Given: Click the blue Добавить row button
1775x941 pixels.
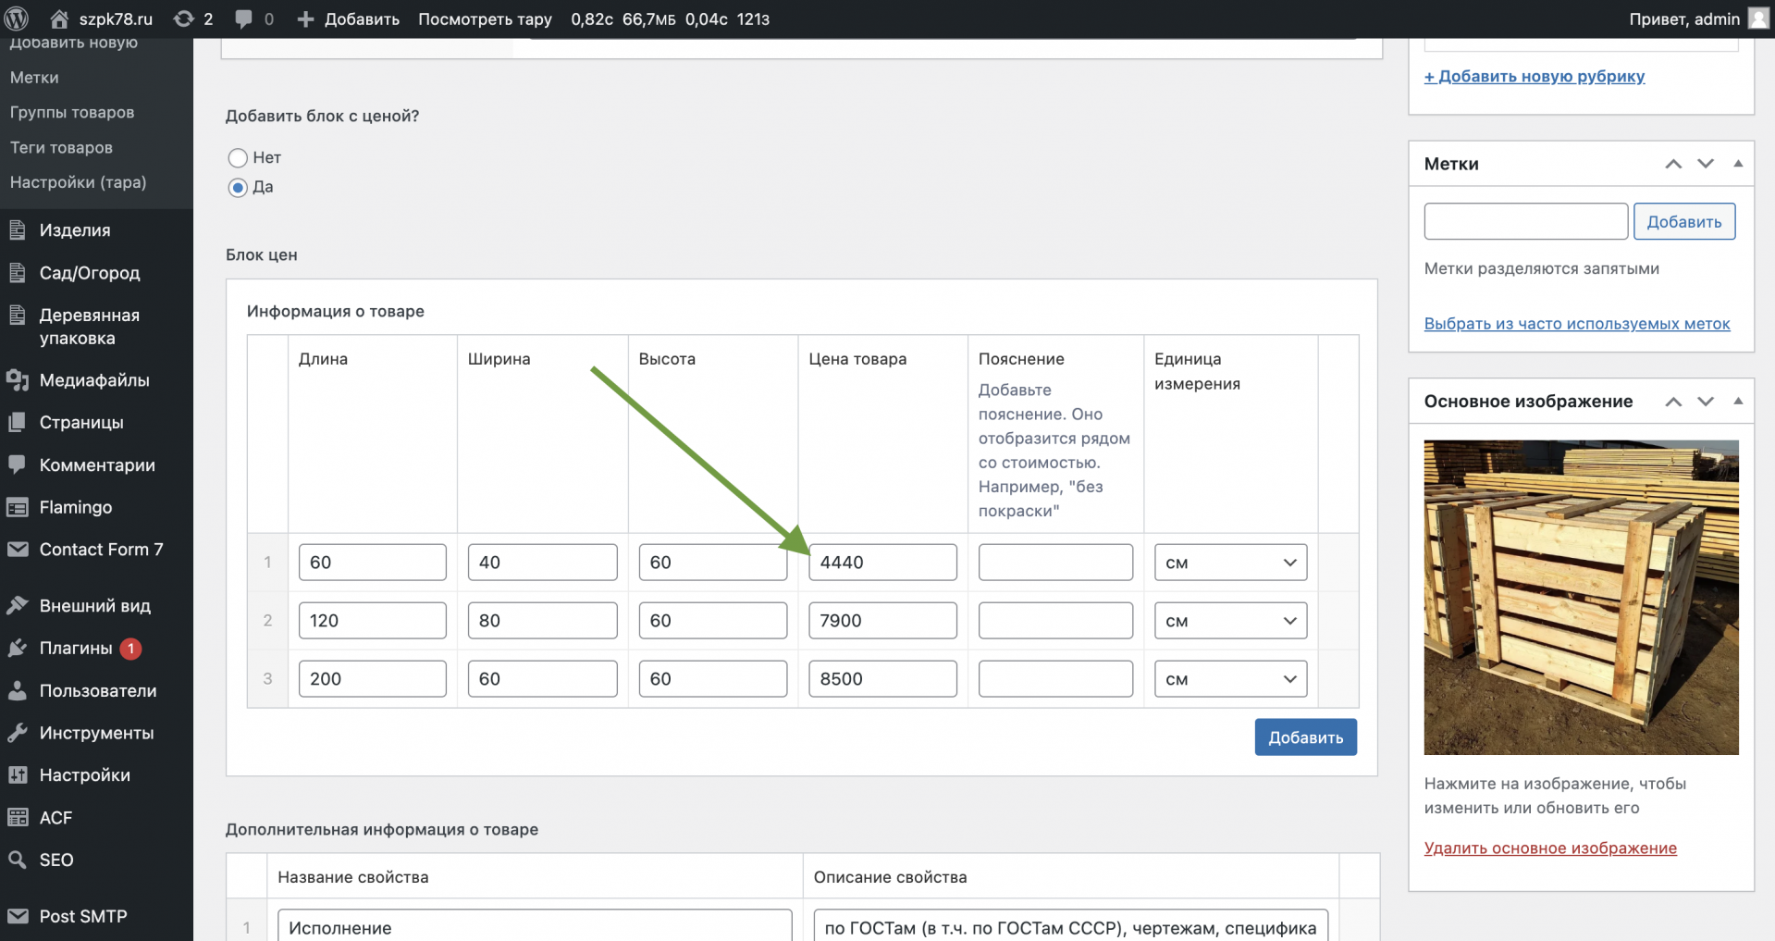Looking at the screenshot, I should (1305, 737).
